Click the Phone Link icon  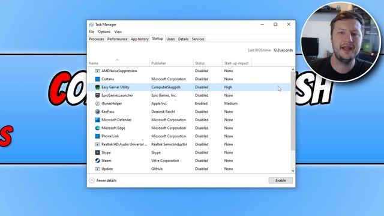point(97,136)
